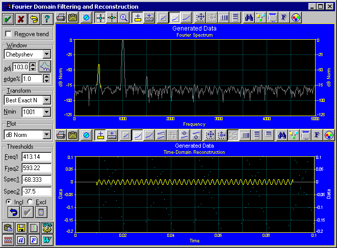Click the horizontal grid lines icon in the spectrum toolbar

tap(236, 18)
